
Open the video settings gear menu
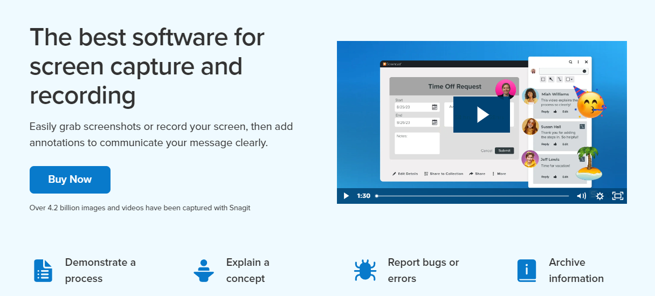click(x=599, y=196)
